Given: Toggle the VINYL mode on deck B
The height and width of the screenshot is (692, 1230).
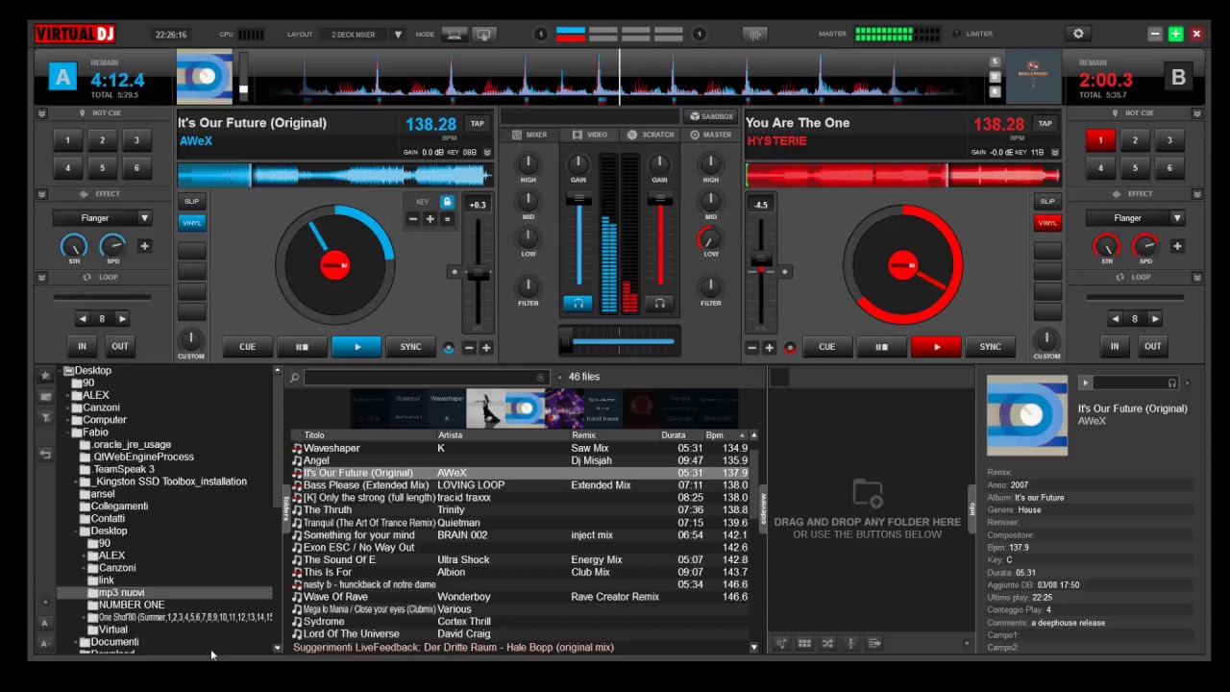Looking at the screenshot, I should (x=1047, y=222).
